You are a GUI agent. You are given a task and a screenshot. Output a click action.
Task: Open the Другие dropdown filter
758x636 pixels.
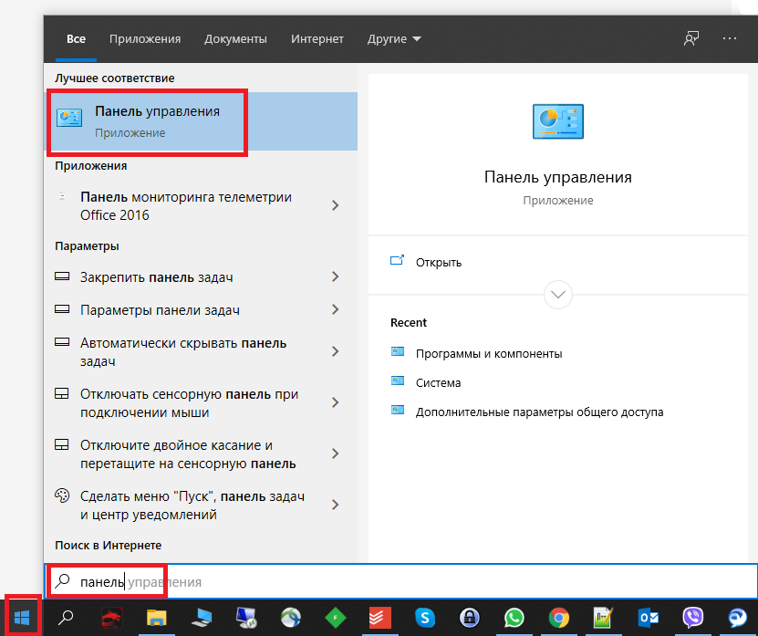394,38
